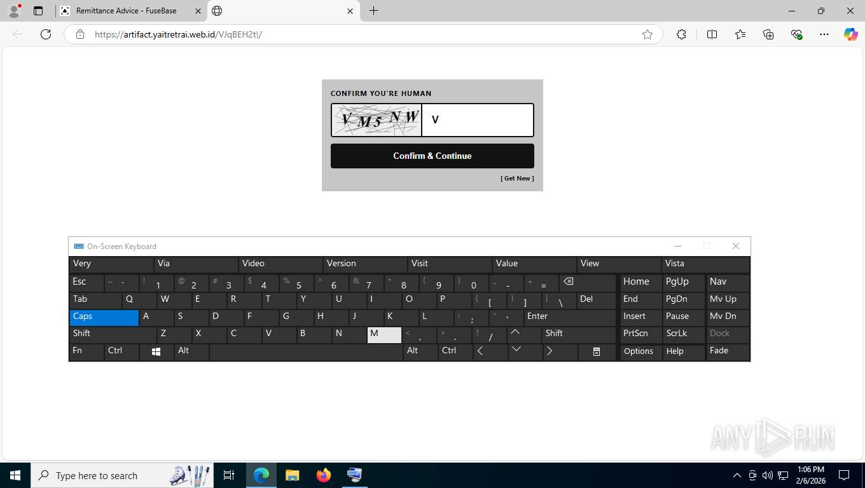Select the 'Via' text suggestion
The height and width of the screenshot is (488, 865).
tap(197, 264)
